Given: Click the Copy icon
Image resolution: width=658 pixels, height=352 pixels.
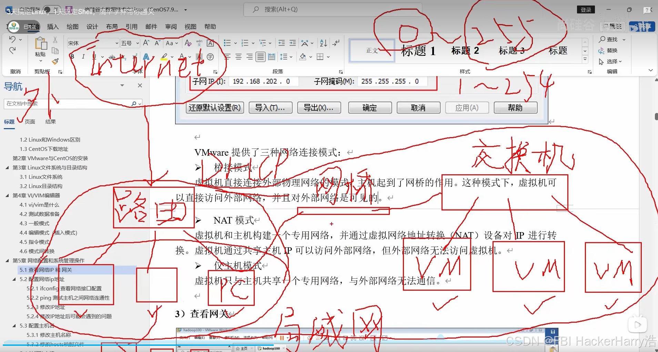Looking at the screenshot, I should pyautogui.click(x=55, y=51).
